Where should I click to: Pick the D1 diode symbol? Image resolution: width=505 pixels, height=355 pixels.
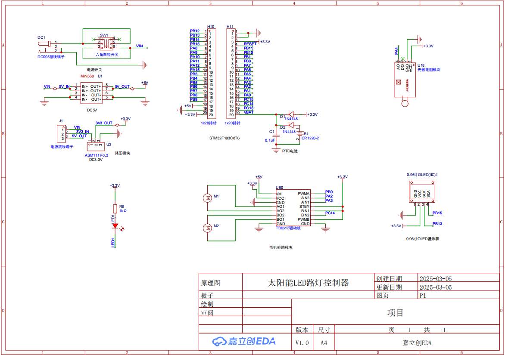[x=291, y=114]
